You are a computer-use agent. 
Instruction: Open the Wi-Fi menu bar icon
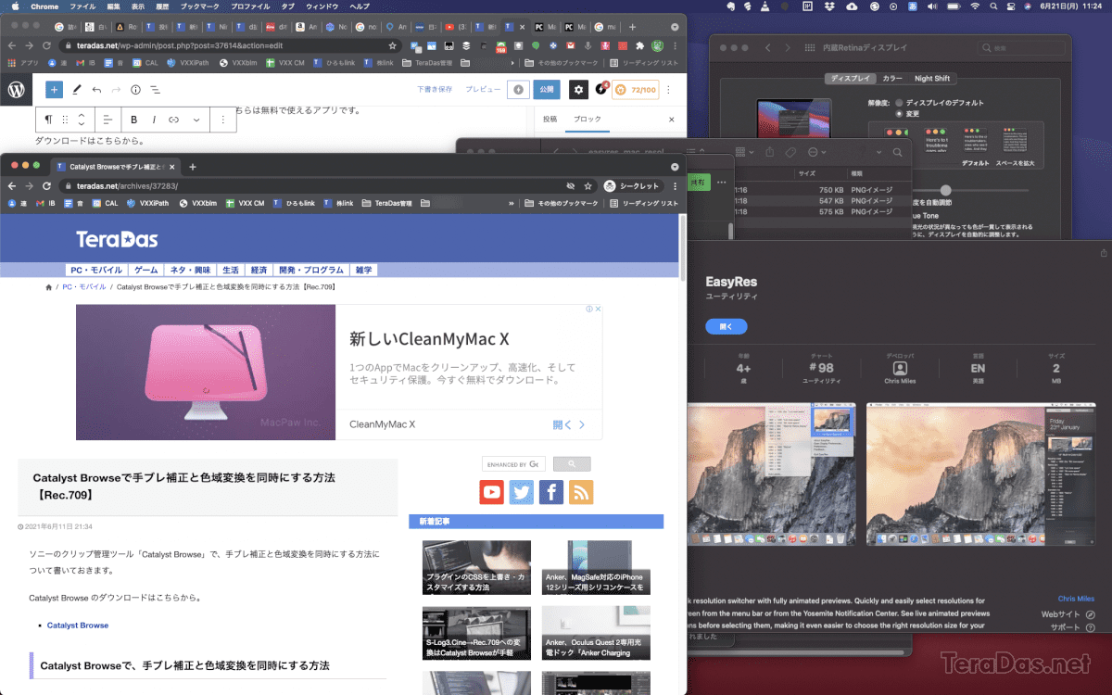click(x=975, y=6)
